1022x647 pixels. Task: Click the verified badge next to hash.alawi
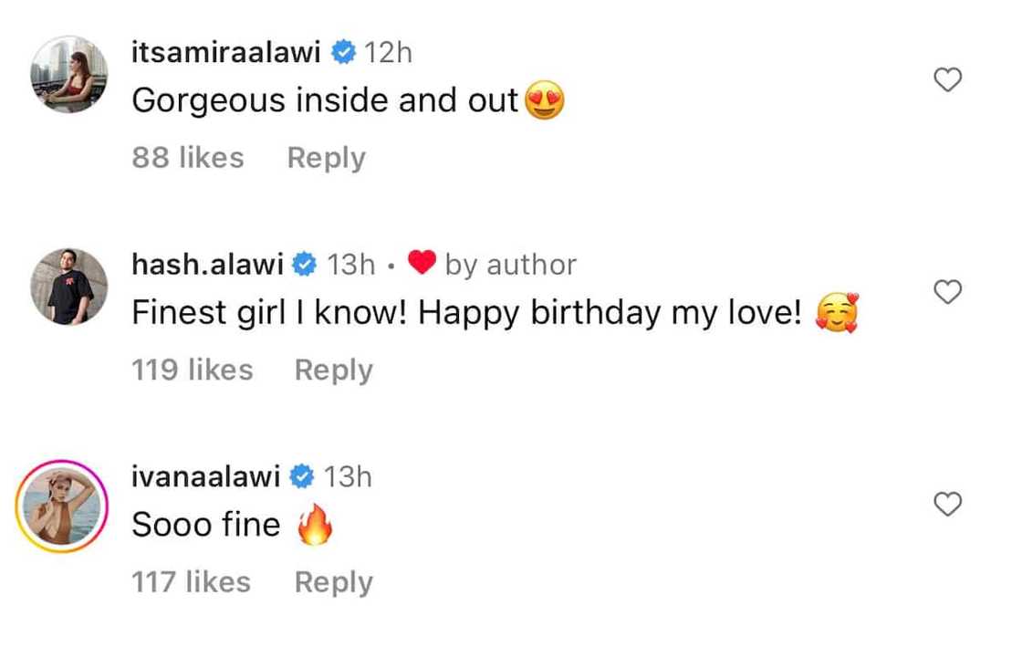click(x=305, y=266)
